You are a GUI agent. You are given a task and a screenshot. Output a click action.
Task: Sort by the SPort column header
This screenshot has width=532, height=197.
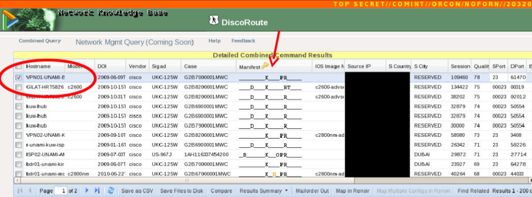pos(499,66)
